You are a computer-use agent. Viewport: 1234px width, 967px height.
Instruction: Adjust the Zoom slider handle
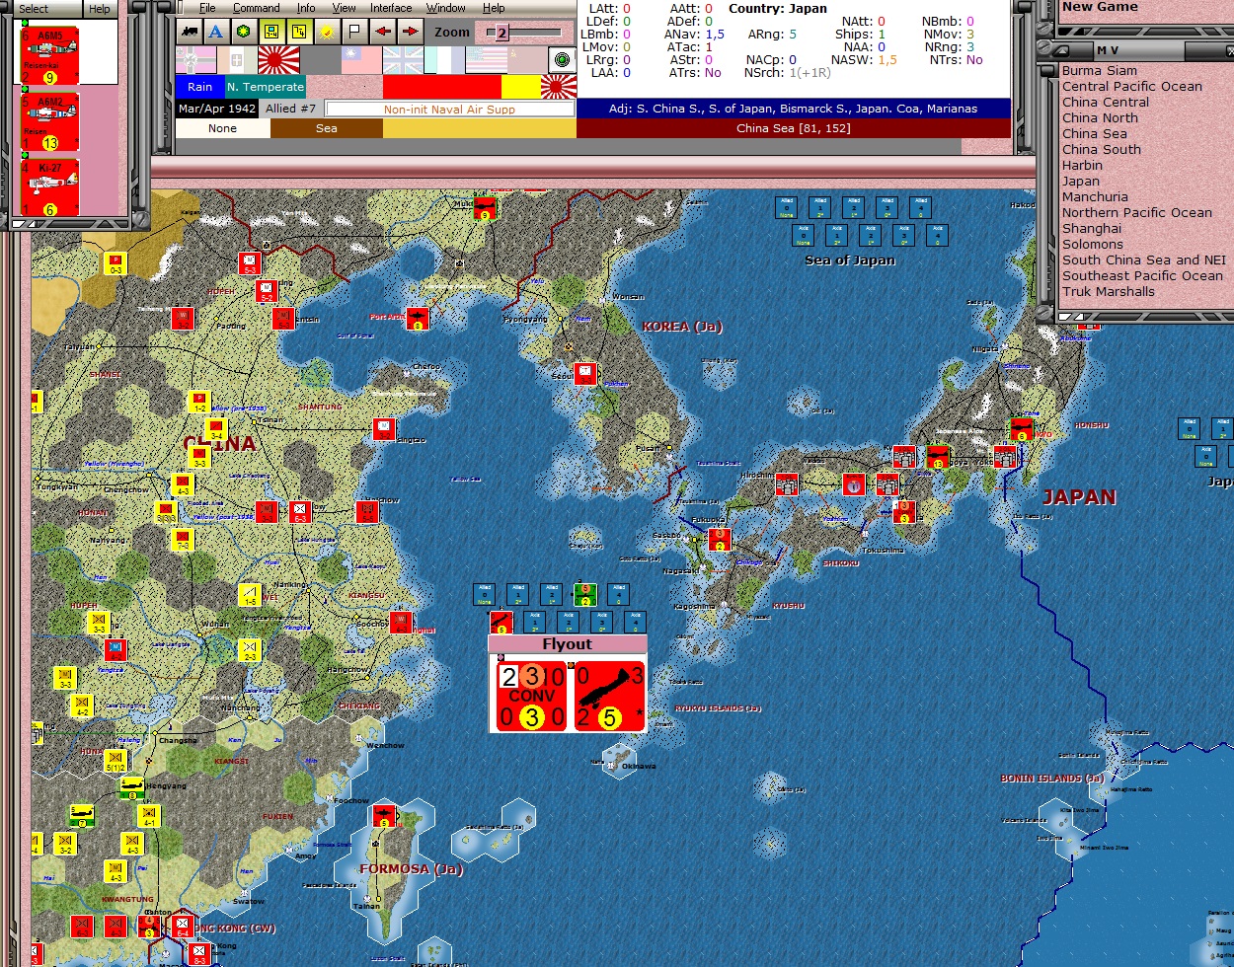[501, 33]
